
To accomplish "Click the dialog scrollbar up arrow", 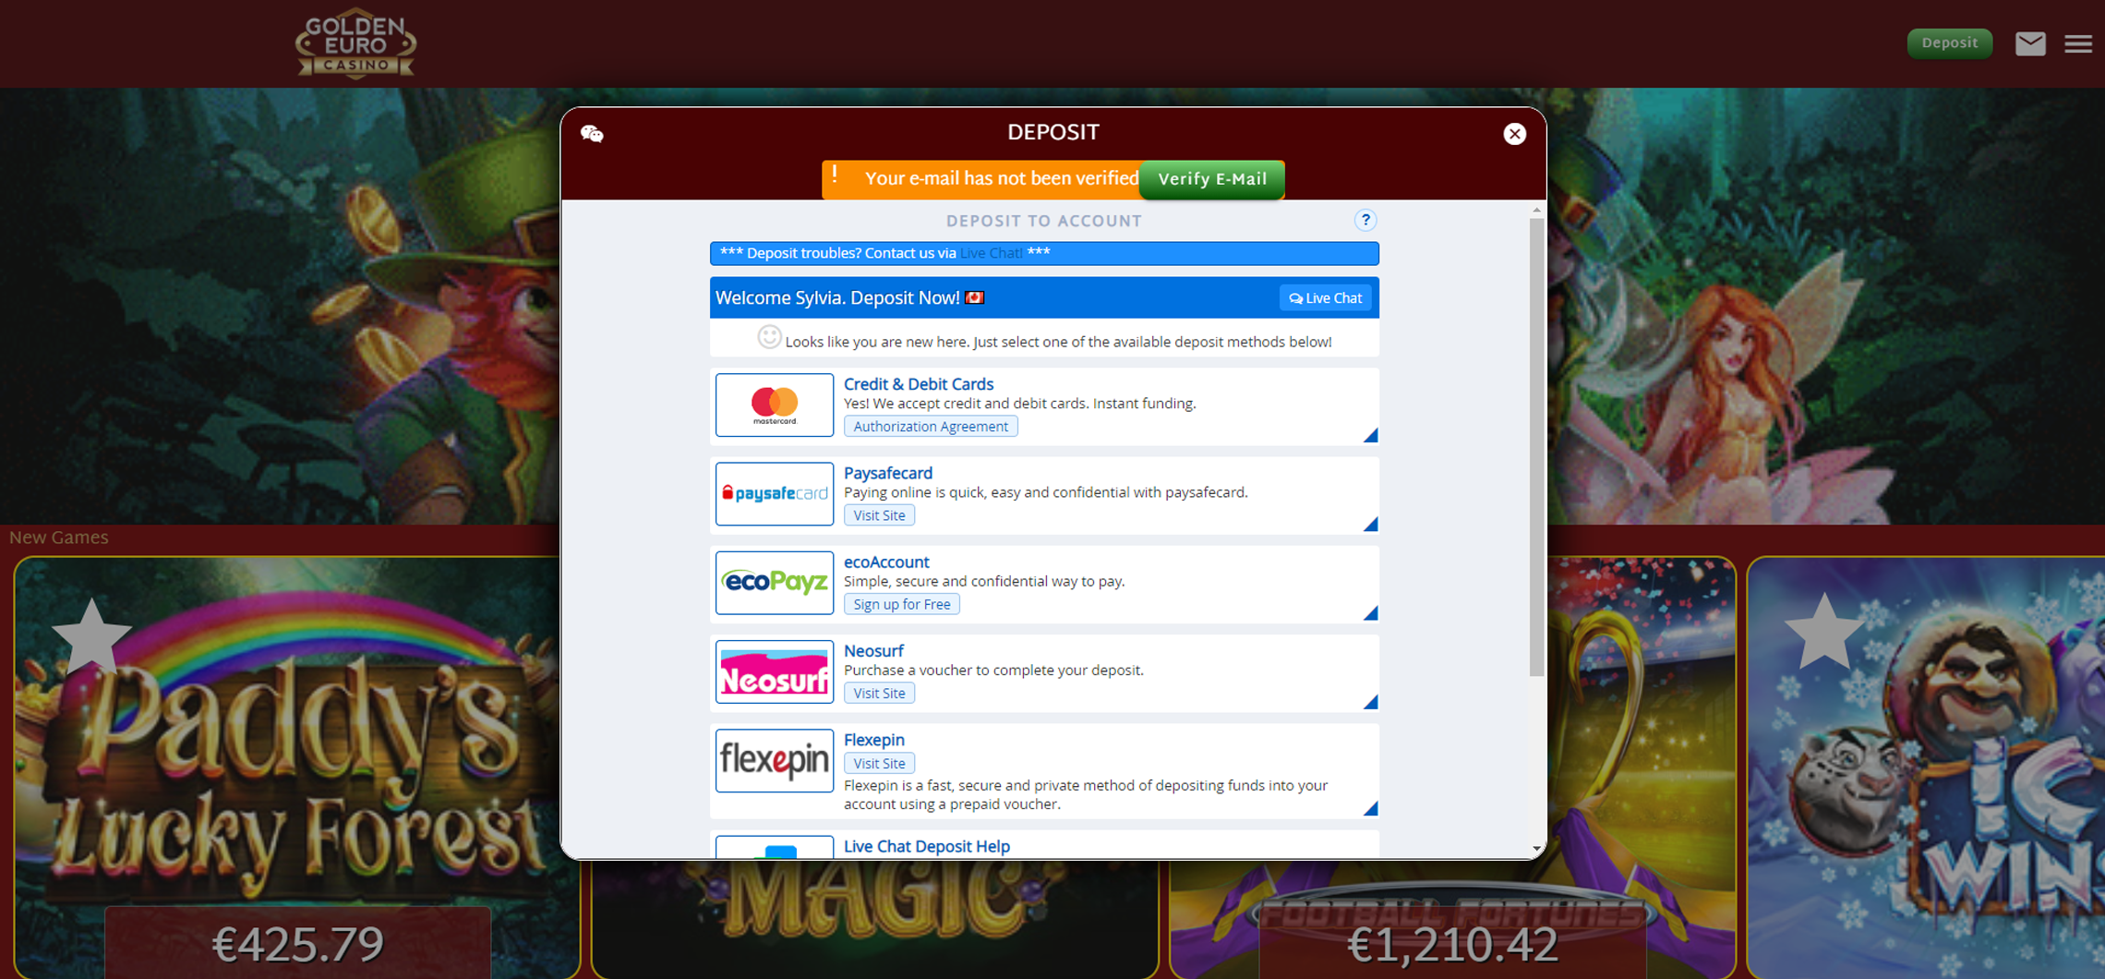I will (x=1536, y=211).
